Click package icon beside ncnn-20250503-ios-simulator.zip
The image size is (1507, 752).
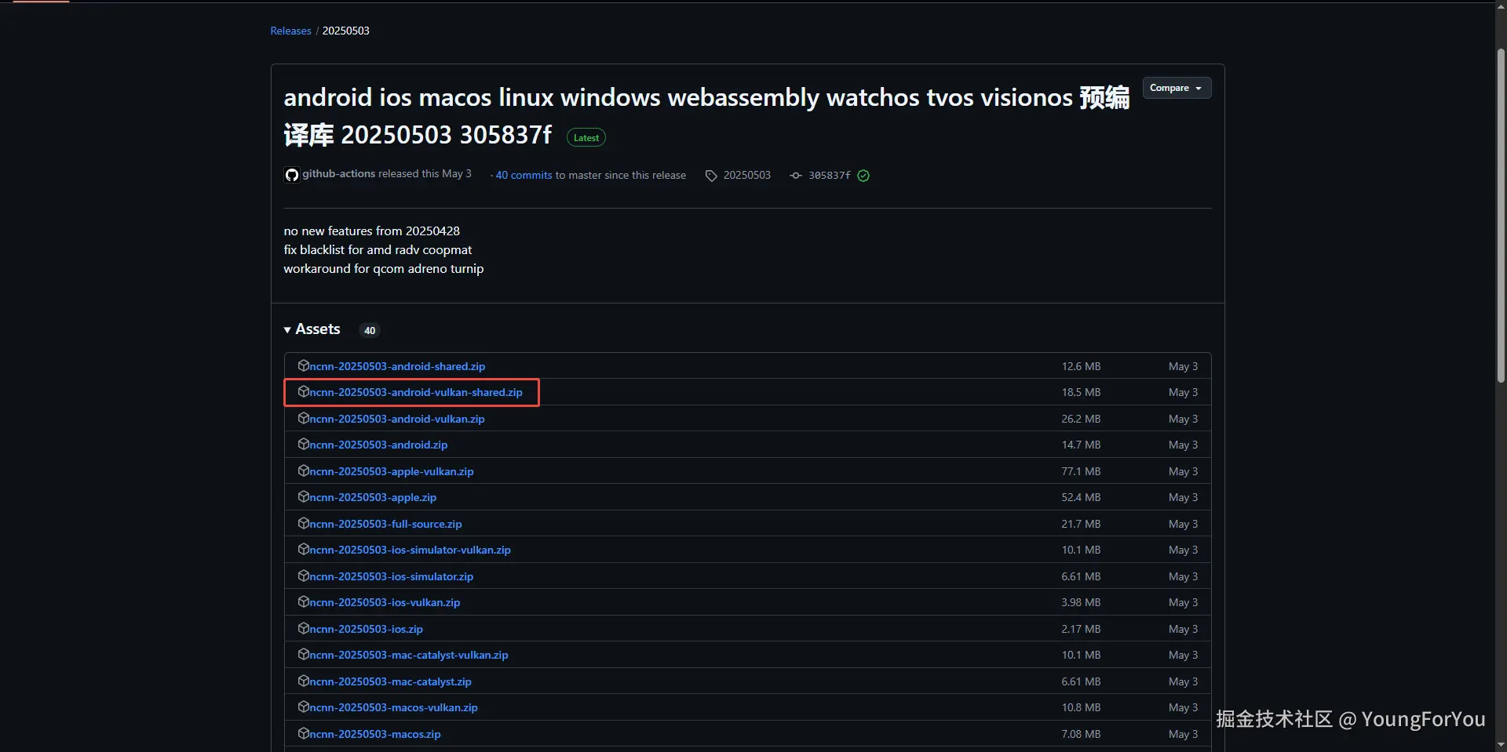click(303, 576)
